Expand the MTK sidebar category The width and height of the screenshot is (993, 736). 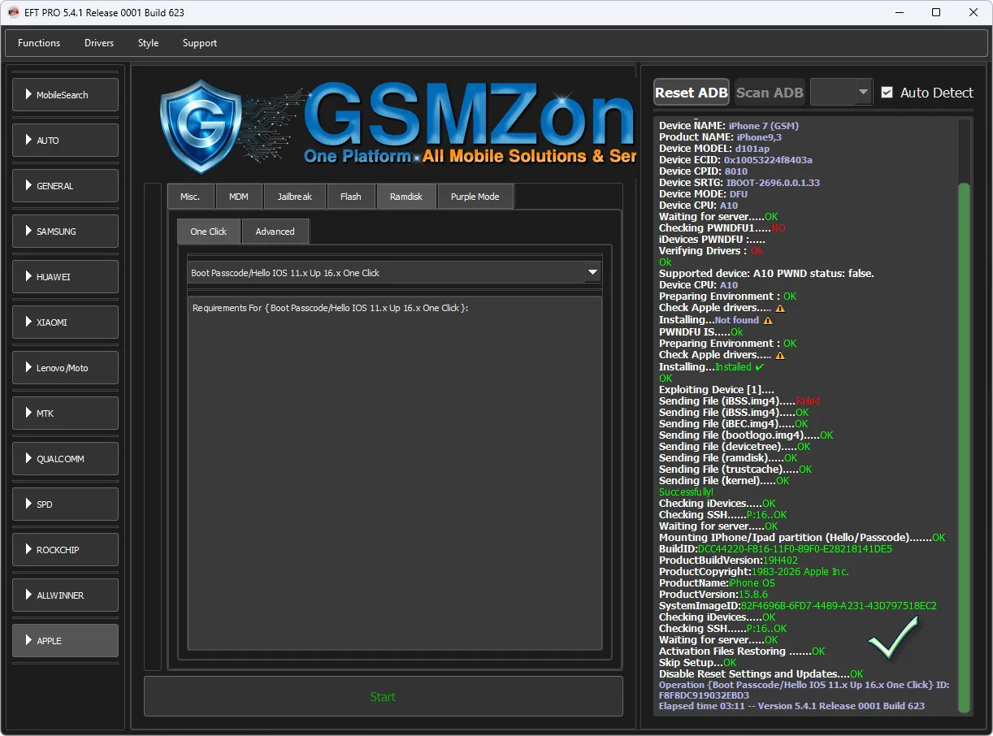(x=65, y=413)
